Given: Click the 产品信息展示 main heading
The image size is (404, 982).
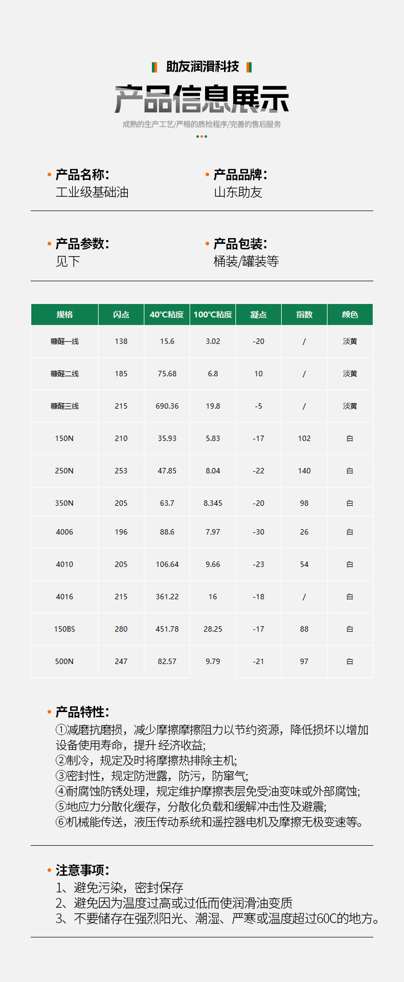Looking at the screenshot, I should click(x=202, y=99).
